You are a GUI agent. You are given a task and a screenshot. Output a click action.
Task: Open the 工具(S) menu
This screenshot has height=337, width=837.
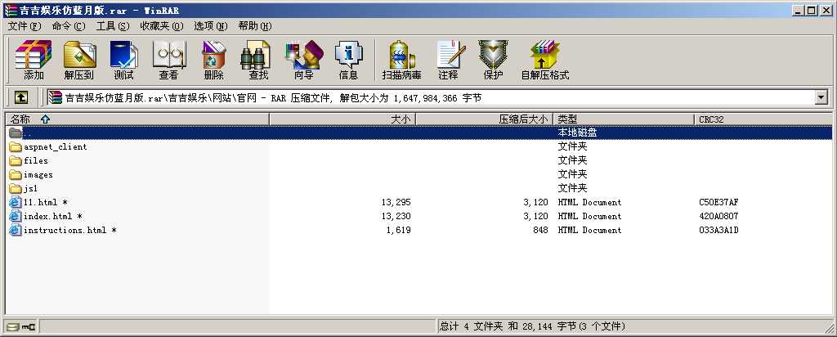click(112, 26)
